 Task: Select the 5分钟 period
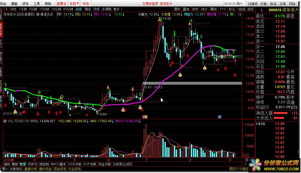click(x=33, y=9)
